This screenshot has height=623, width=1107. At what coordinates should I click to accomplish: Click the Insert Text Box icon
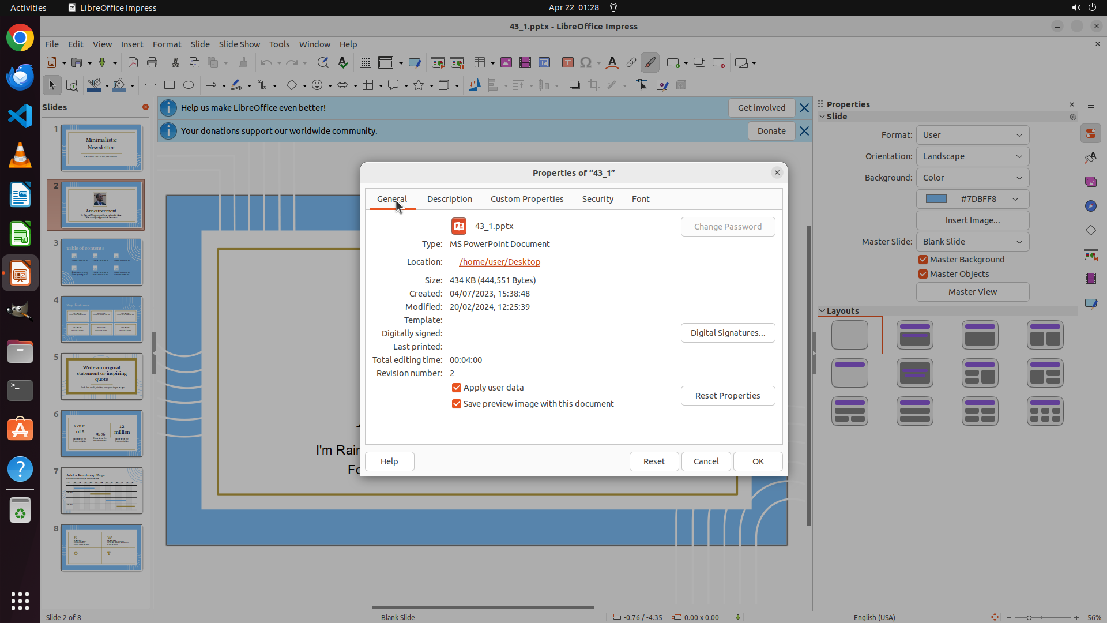pos(568,63)
